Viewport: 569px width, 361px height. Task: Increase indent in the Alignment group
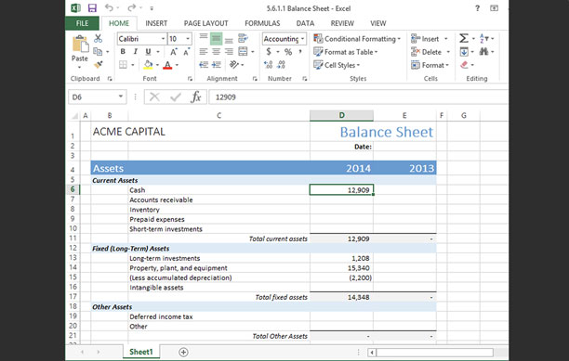pyautogui.click(x=217, y=65)
